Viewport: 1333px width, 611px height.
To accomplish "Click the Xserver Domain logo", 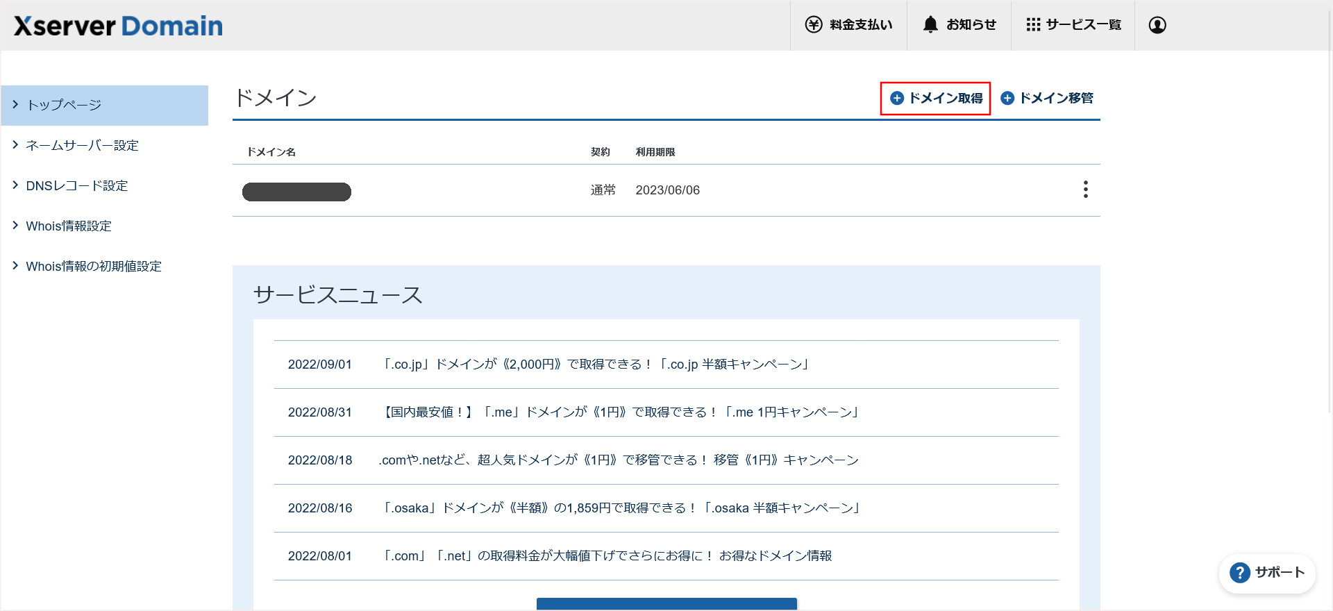I will tap(118, 26).
